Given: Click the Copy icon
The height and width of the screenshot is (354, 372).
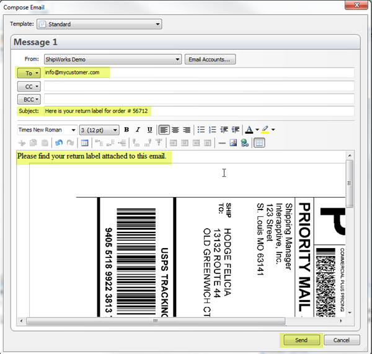Looking at the screenshot, I should 33,143.
